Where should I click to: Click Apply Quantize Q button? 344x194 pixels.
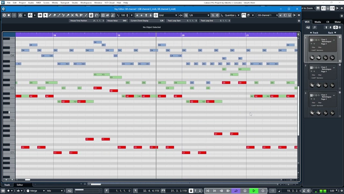[x=186, y=15]
